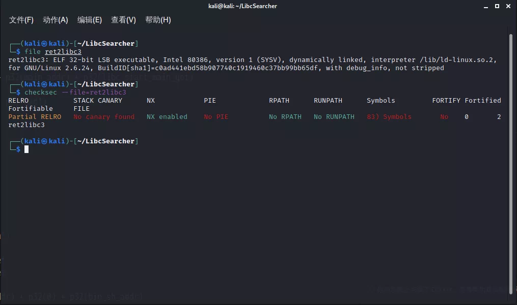Open the 查看(V) menu

pos(123,20)
